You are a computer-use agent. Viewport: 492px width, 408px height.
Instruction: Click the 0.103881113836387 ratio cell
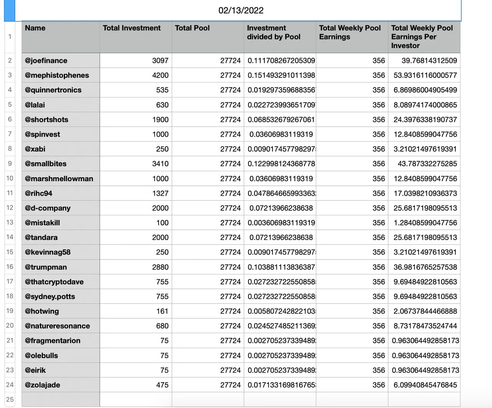coord(280,267)
